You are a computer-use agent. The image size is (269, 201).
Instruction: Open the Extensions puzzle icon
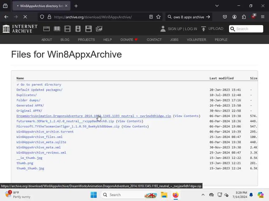point(244,17)
